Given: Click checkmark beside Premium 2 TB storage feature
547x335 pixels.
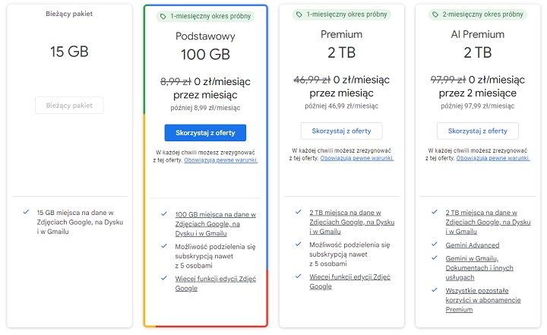Looking at the screenshot, I should point(299,213).
